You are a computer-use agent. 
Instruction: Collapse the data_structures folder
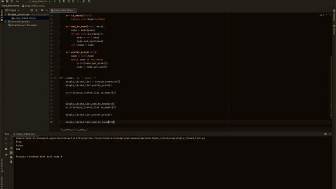pos(6,15)
